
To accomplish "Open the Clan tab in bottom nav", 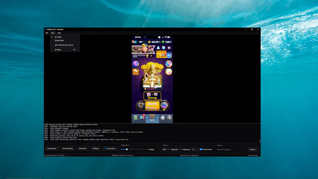I will (x=163, y=118).
